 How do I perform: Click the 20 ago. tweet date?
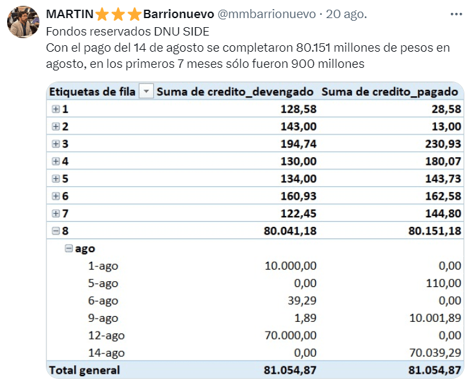[346, 14]
